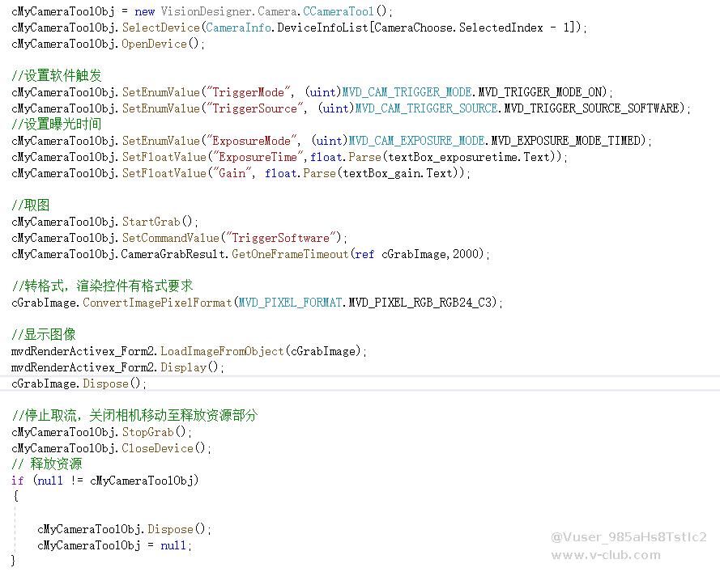
Task: Click the MVD_PIXEL_FORMAT type name
Action: [290, 303]
